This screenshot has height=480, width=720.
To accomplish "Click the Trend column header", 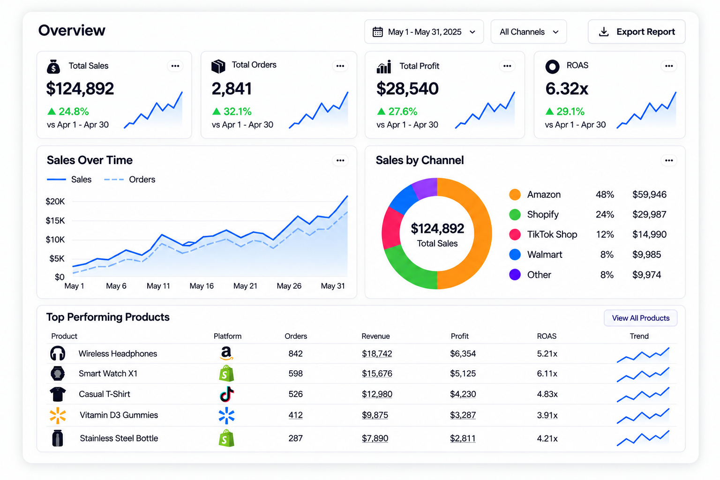I will pos(639,336).
